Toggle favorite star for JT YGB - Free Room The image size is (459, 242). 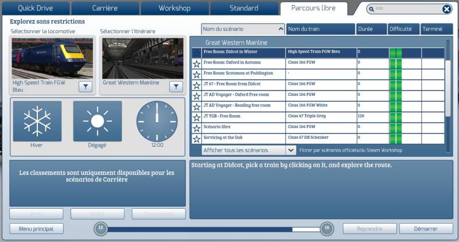197,118
